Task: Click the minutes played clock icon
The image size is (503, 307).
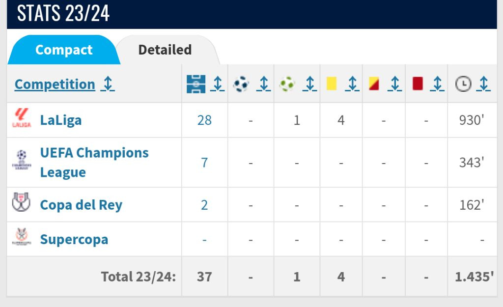Action: (x=463, y=84)
